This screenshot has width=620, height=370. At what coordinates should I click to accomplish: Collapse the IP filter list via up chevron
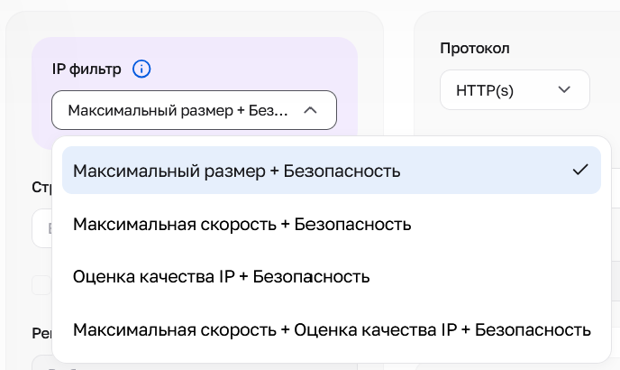pos(310,110)
